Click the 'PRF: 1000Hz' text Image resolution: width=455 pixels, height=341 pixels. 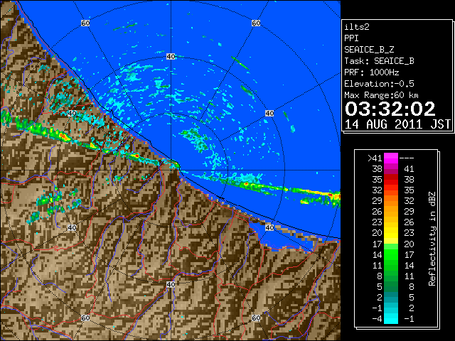(x=371, y=72)
